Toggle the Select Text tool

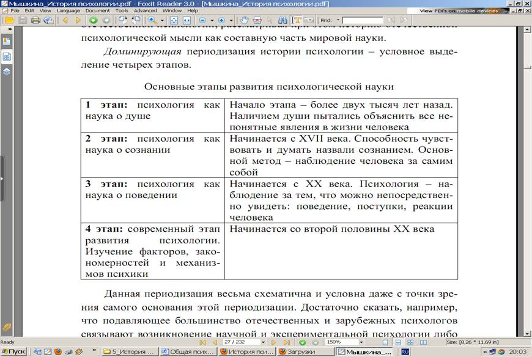[298, 20]
